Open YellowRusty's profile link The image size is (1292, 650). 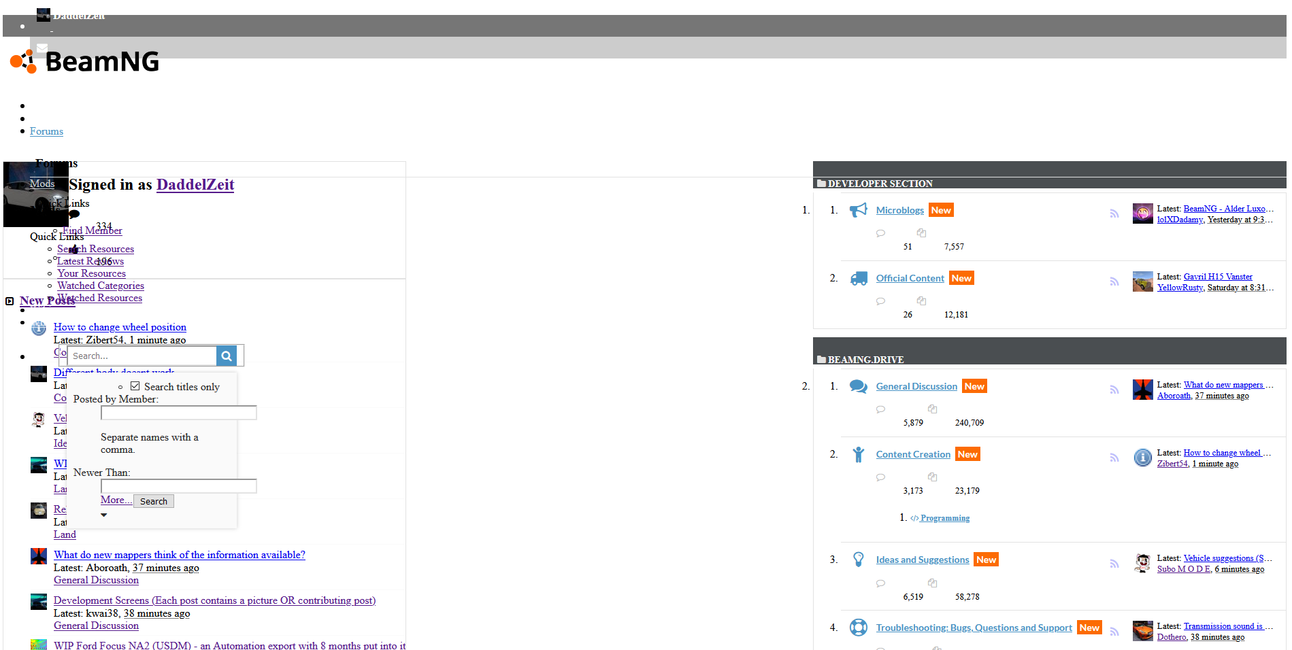tap(1180, 288)
